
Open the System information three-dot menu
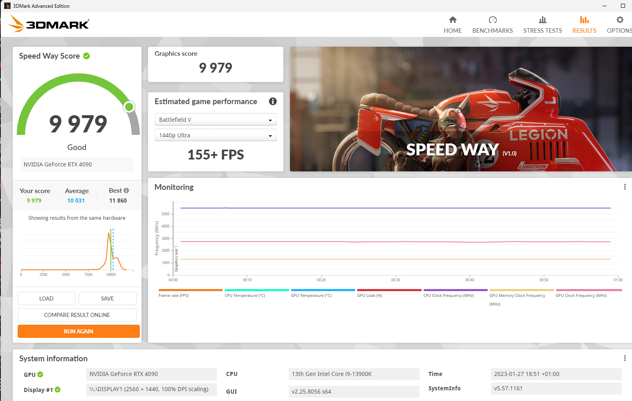[625, 358]
